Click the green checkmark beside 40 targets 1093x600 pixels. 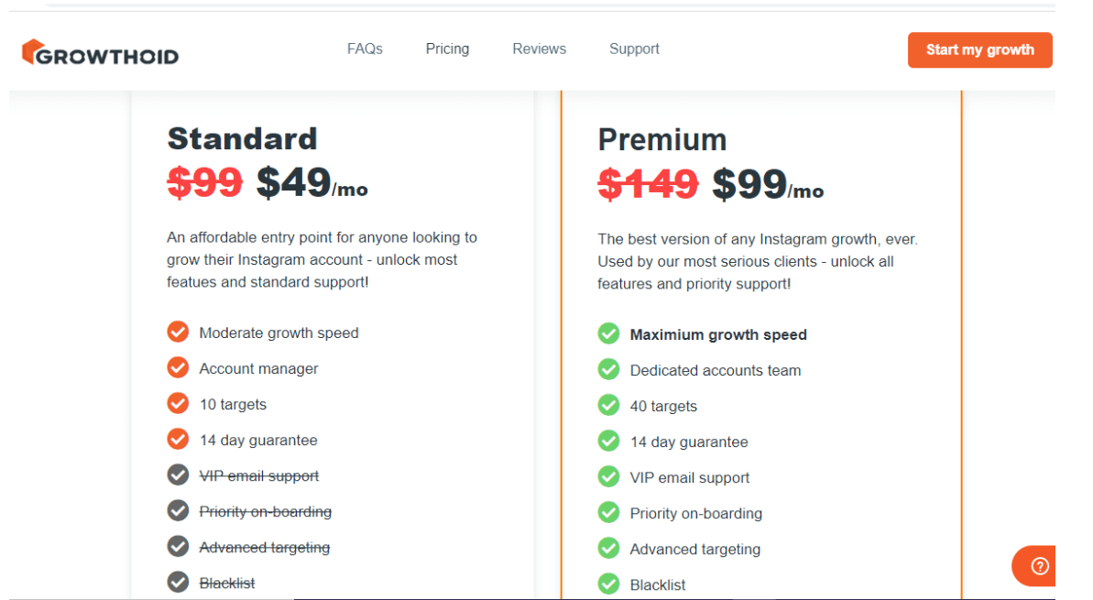click(x=608, y=405)
